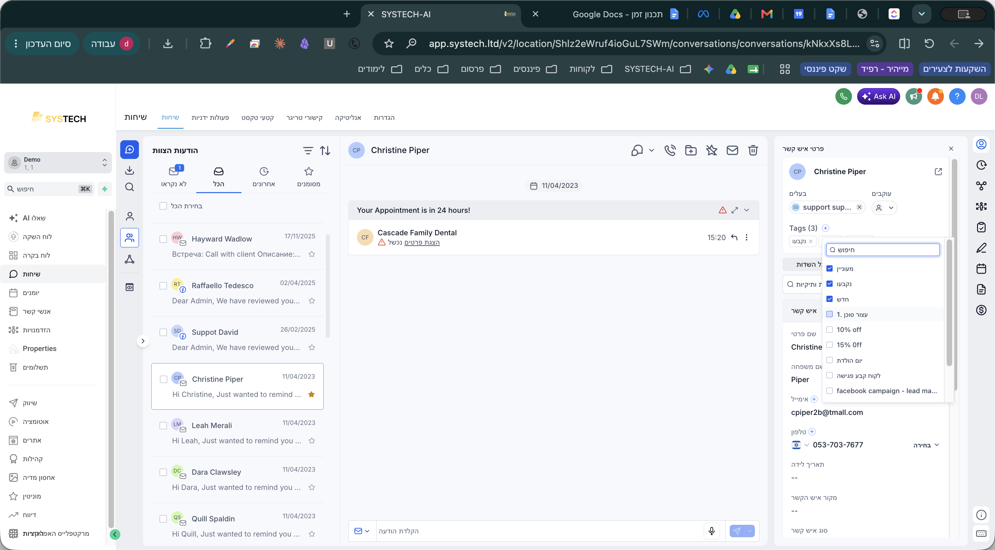Uncheck the מעוניין tag checkbox

(x=829, y=268)
